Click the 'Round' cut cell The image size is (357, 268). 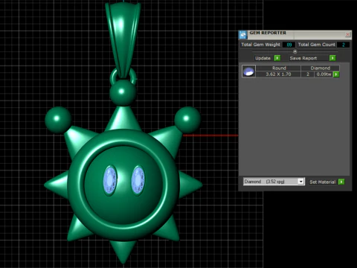279,68
